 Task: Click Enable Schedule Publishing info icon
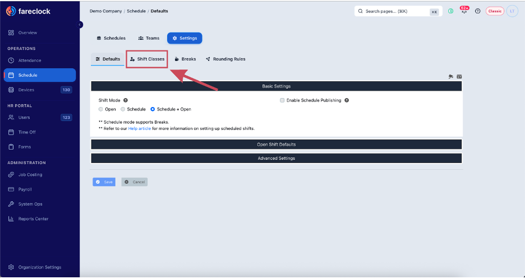[x=347, y=100]
